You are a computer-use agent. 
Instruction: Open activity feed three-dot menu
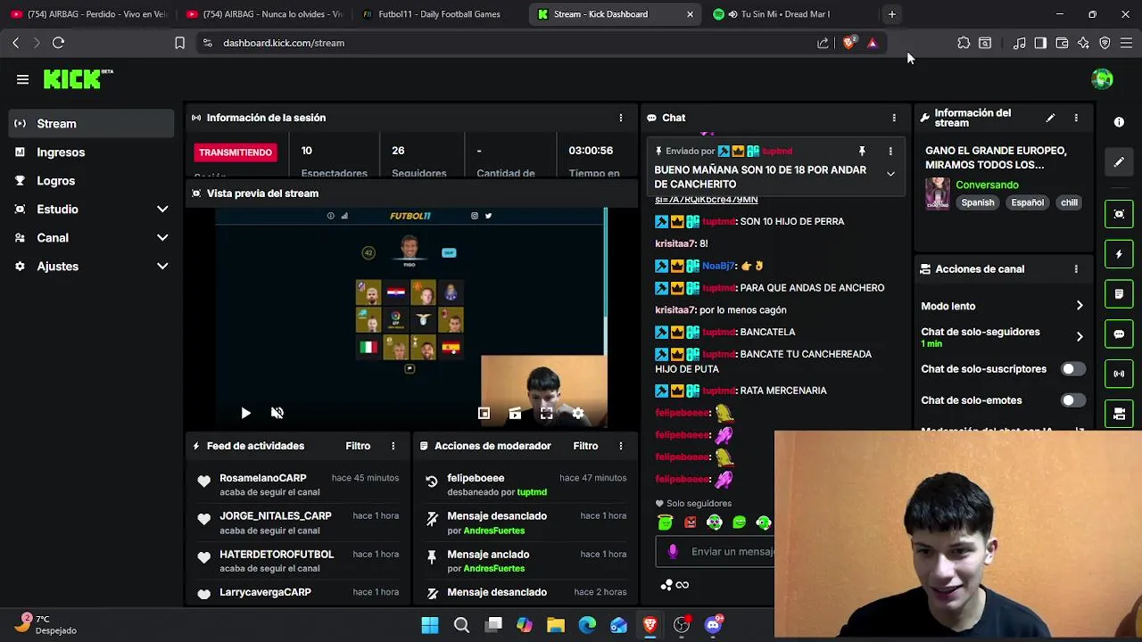pos(393,446)
